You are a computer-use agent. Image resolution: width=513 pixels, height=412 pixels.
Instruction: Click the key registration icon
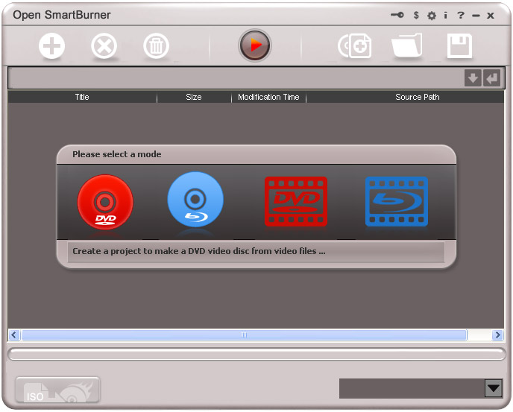point(397,16)
